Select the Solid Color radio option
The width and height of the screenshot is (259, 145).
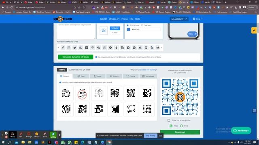point(128,25)
